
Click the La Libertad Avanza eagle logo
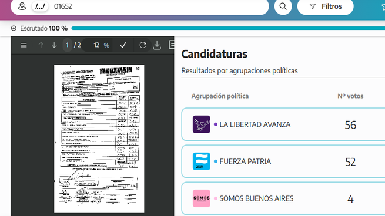[202, 124]
